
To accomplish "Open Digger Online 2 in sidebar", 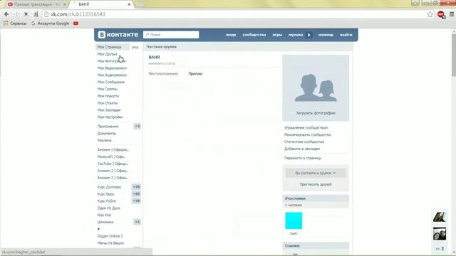I will click(110, 236).
